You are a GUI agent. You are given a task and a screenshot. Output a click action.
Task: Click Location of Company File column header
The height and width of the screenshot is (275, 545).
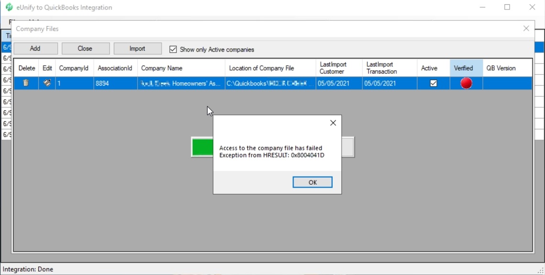click(271, 68)
